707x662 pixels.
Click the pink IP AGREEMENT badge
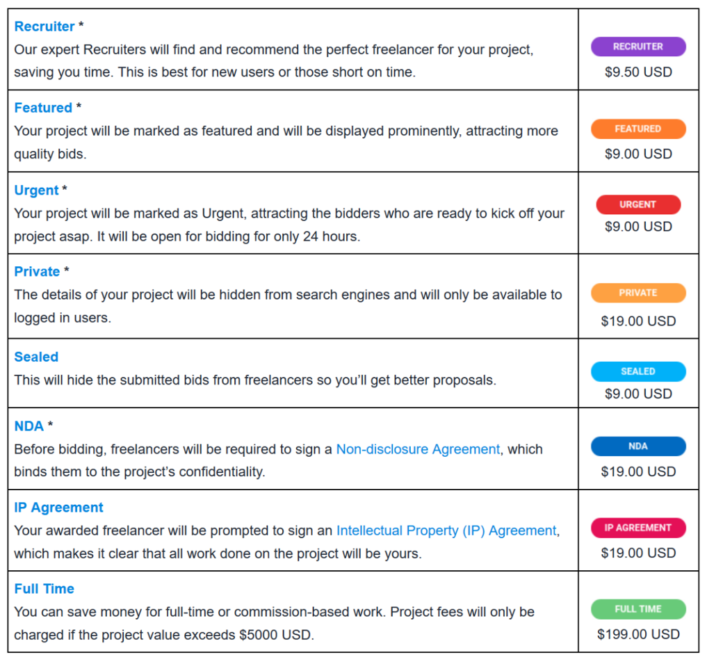(637, 528)
